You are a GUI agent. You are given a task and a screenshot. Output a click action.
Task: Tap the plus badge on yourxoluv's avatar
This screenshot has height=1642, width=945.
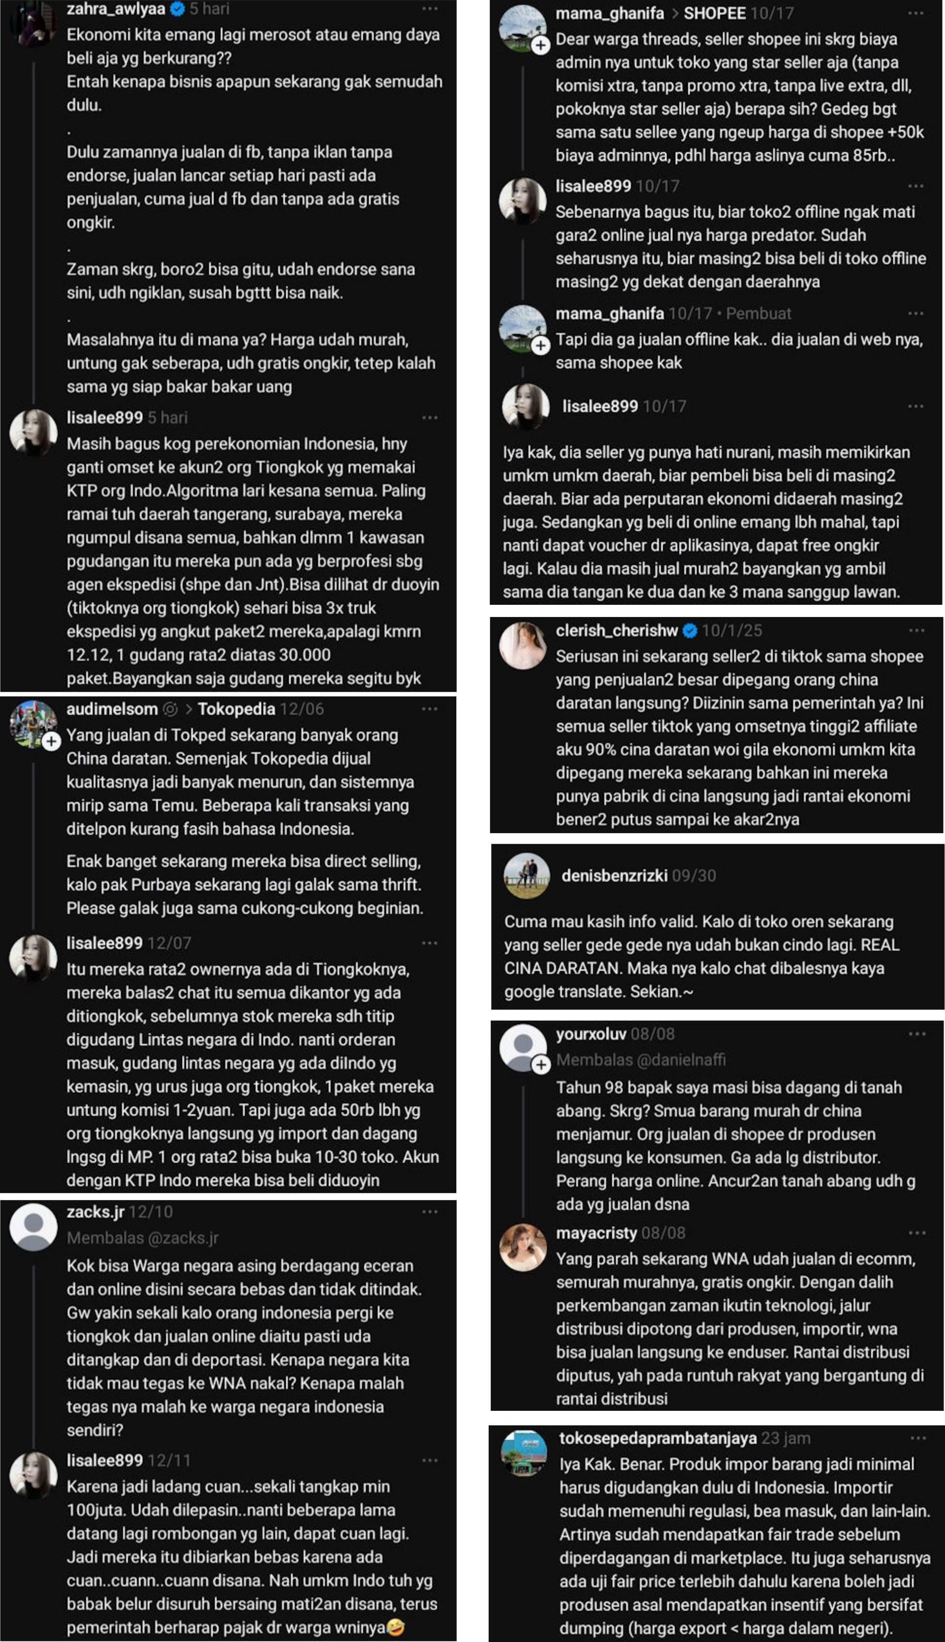542,1065
